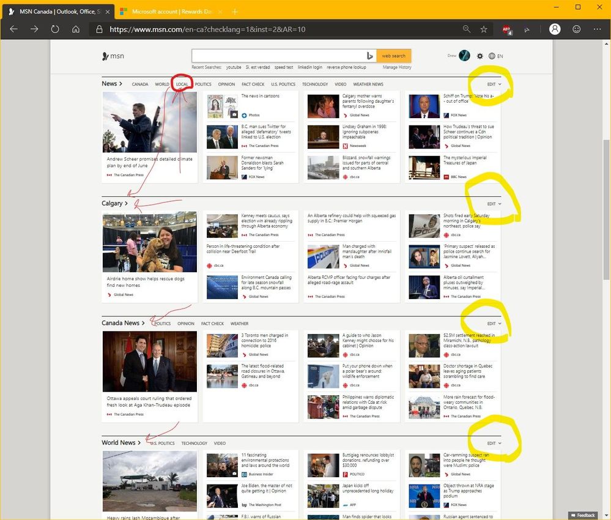Open a new browser tab
611x520 pixels.
(x=235, y=12)
